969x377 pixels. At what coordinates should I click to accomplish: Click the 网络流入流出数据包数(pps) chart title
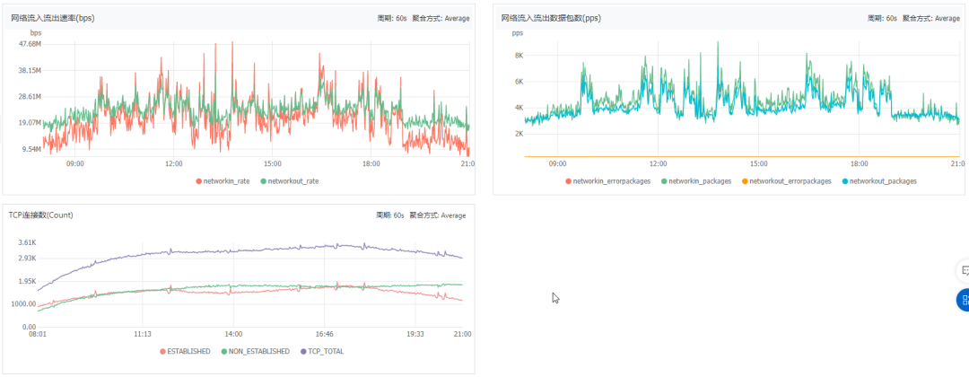coord(551,18)
